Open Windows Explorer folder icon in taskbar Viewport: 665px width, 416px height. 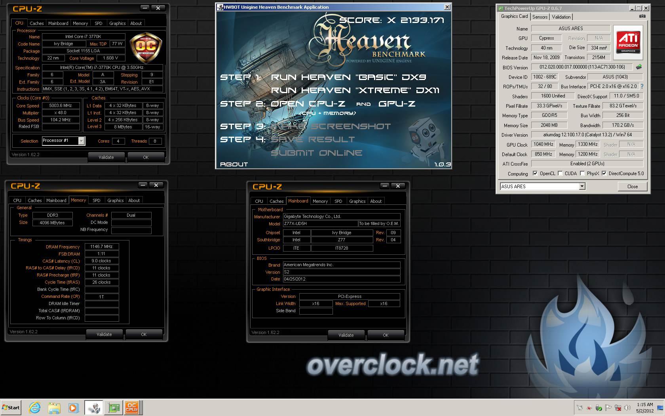pyautogui.click(x=54, y=407)
